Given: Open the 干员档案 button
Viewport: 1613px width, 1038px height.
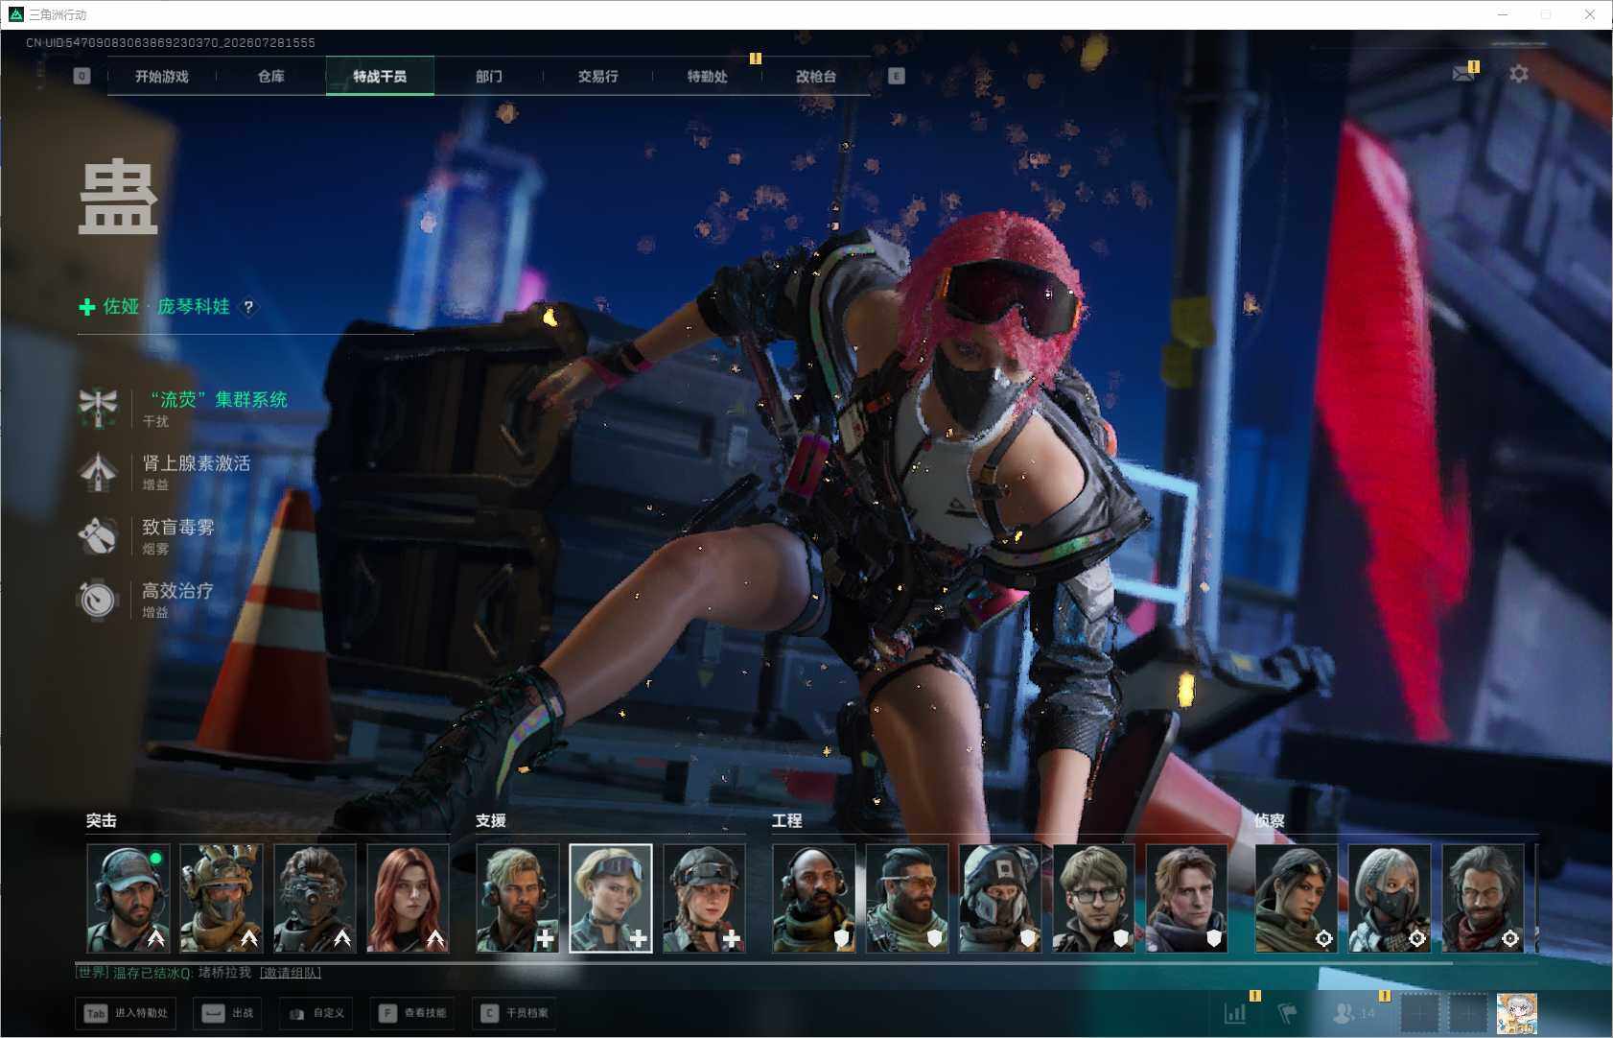Looking at the screenshot, I should click(x=515, y=1013).
